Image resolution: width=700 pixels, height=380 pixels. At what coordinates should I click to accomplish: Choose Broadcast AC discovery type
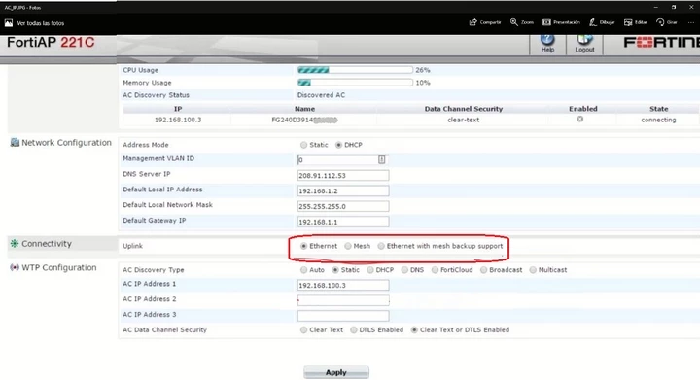[x=483, y=270]
